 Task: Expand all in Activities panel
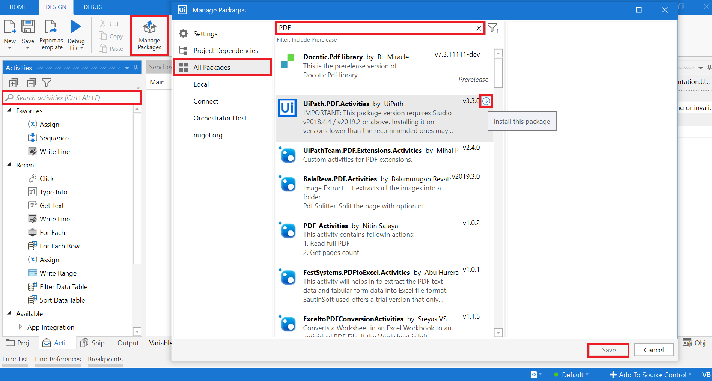14,83
